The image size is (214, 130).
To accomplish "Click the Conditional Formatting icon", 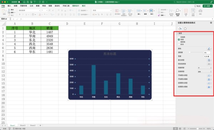I will [117, 11].
